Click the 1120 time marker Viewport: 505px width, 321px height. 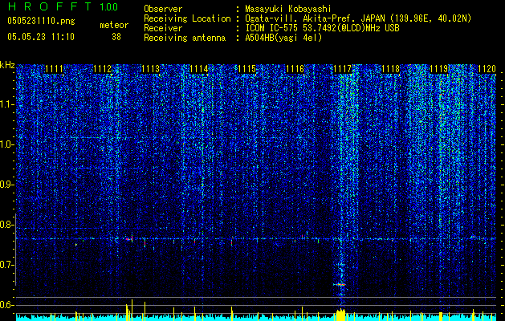coord(487,69)
